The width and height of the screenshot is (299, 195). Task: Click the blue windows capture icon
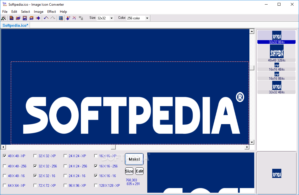(61, 18)
